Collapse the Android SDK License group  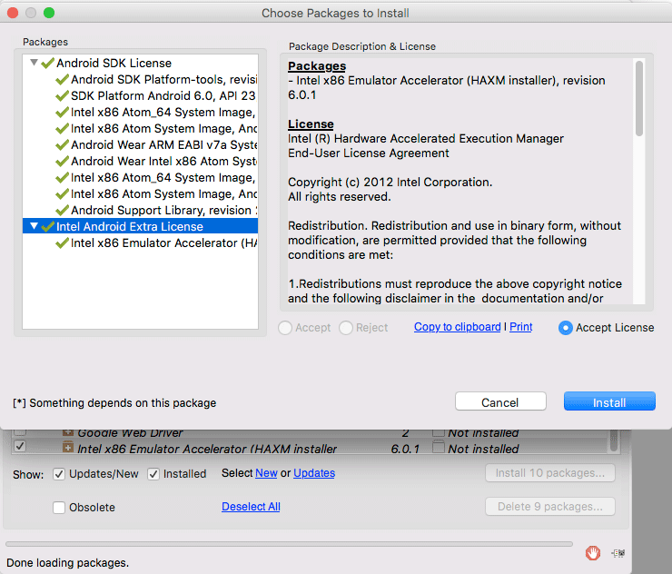[x=34, y=63]
